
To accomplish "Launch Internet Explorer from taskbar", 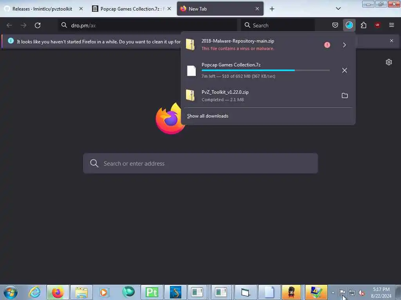I will click(34, 292).
